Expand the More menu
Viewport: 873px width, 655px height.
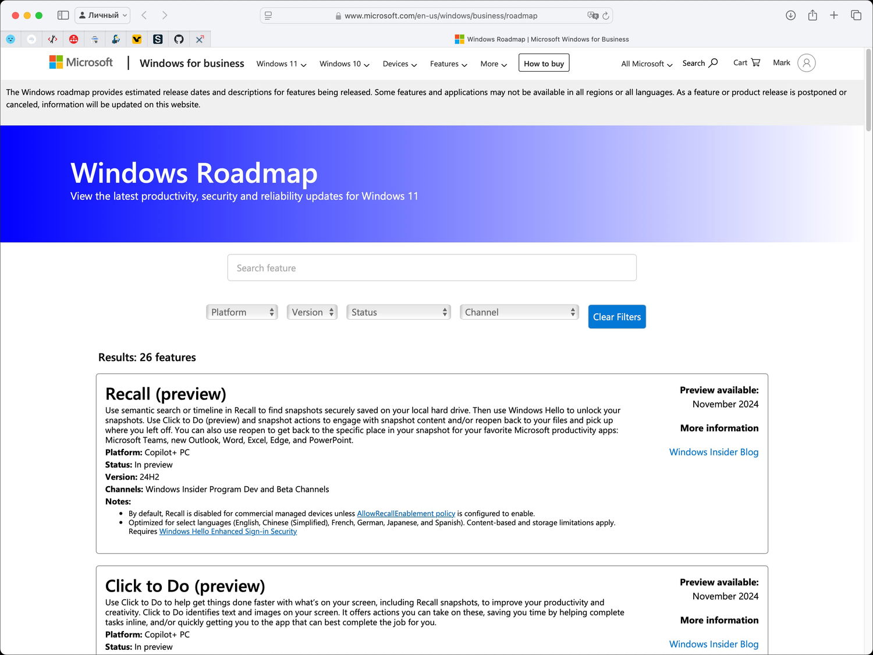coord(494,63)
